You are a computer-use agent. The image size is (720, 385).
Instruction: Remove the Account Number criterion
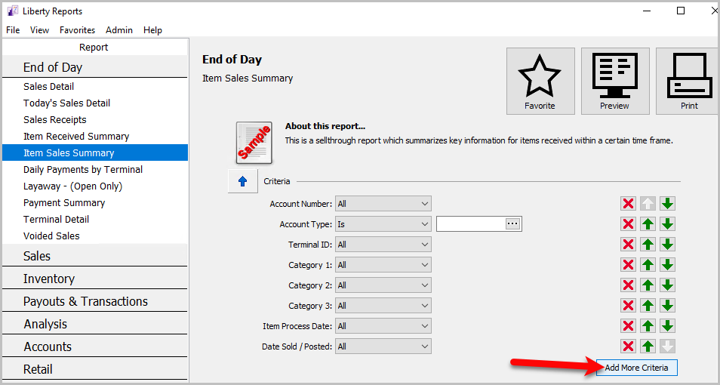point(628,204)
